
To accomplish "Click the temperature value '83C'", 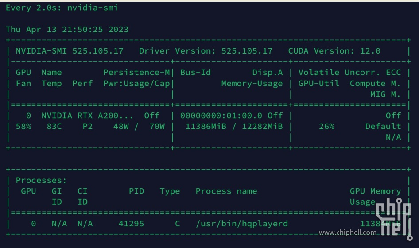I will click(x=54, y=126).
